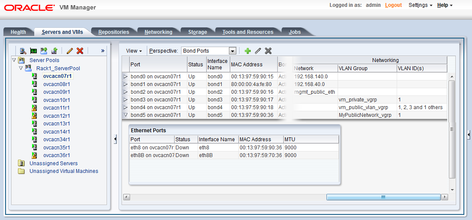Click the red X delete icon
The width and height of the screenshot is (472, 220).
point(80,51)
